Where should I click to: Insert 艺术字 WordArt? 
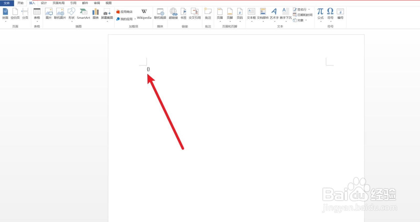274,14
